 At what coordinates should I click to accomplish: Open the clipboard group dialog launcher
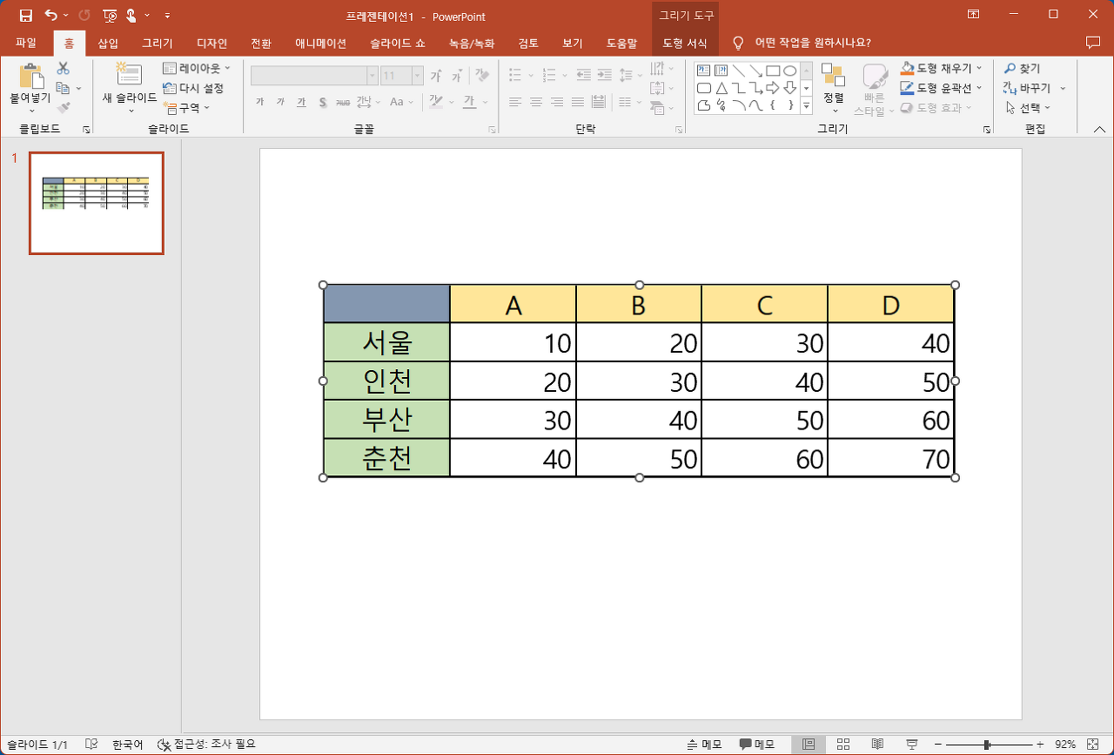click(86, 129)
